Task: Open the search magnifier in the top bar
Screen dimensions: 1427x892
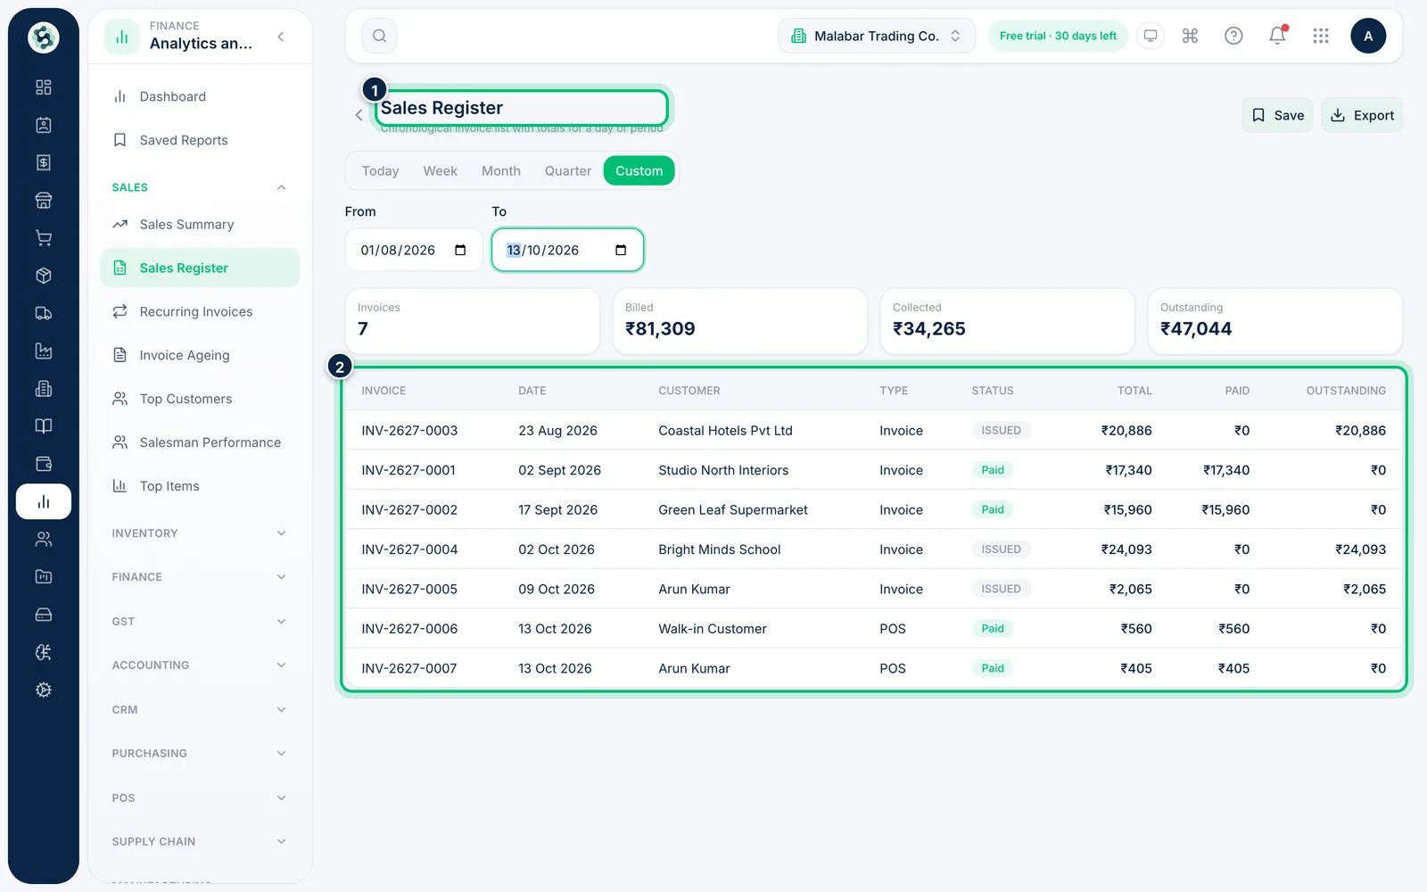Action: 379,36
